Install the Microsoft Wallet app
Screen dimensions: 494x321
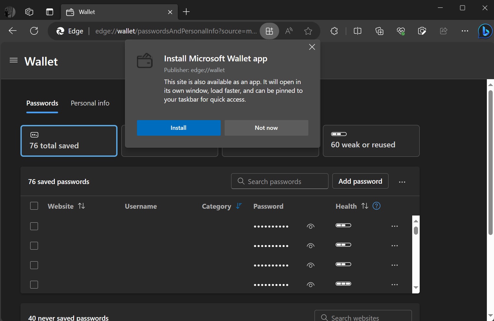coord(179,128)
